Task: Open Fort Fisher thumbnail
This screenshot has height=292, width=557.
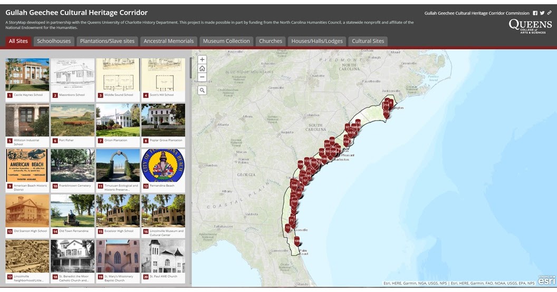Action: tap(73, 125)
